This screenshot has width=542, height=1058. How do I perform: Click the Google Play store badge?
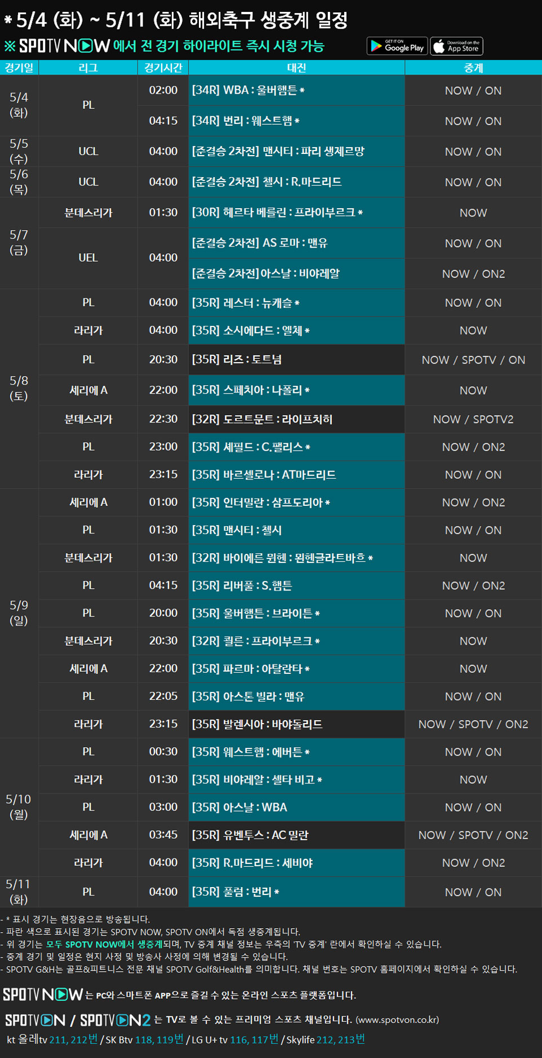point(397,46)
